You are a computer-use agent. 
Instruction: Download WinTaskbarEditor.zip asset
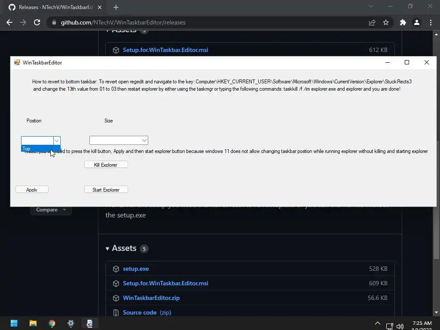click(x=151, y=298)
